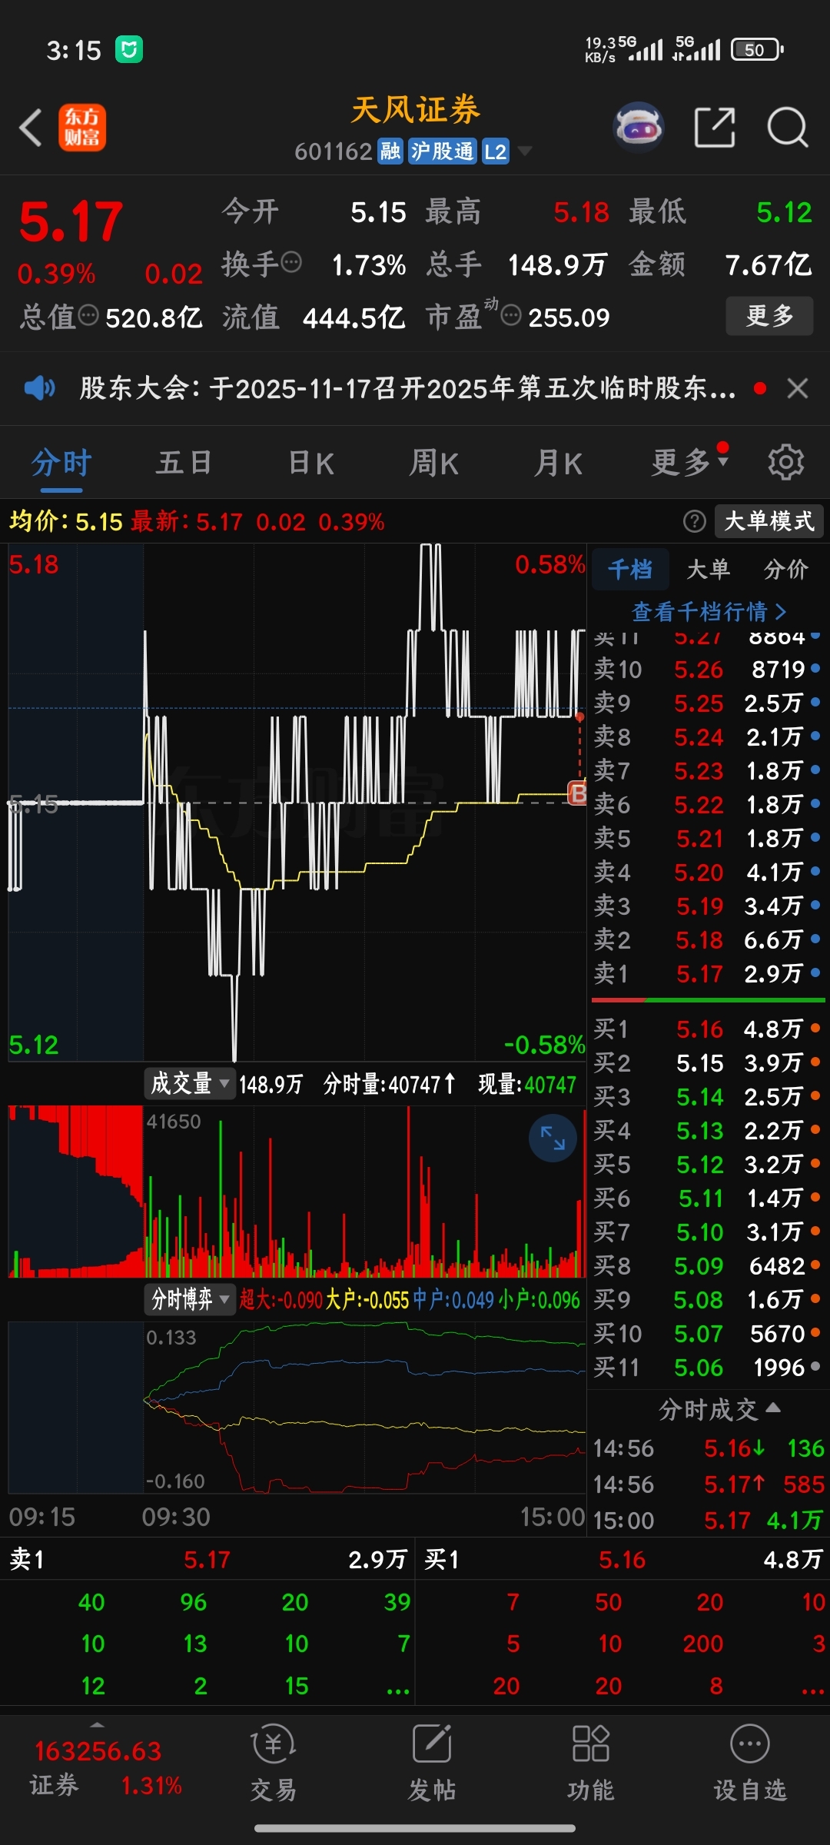Screen dimensions: 830x1845
Task: Open the 股东大会 announcement text
Action: (x=407, y=388)
